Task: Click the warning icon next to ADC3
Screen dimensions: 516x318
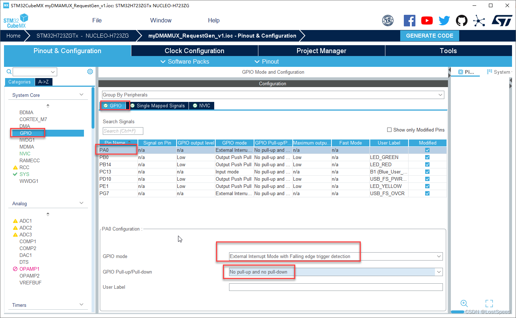Action: pos(15,235)
